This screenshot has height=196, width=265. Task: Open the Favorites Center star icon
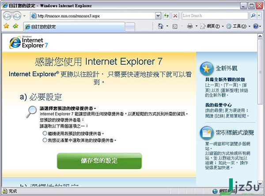tap(7, 26)
